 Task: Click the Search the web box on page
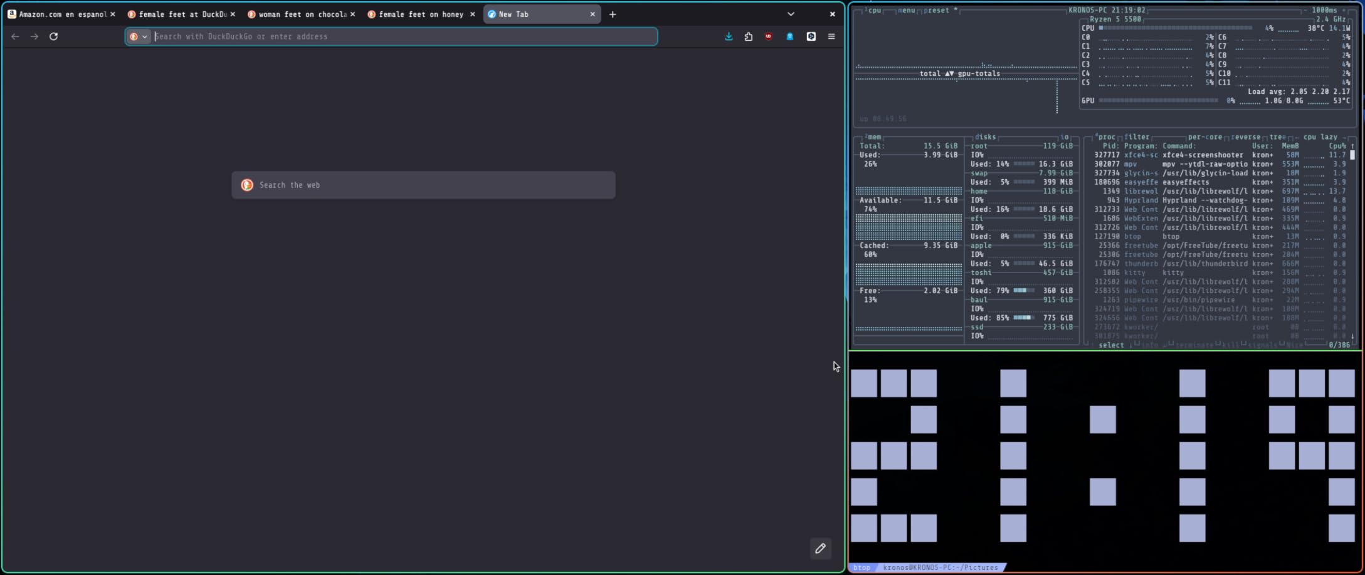423,185
